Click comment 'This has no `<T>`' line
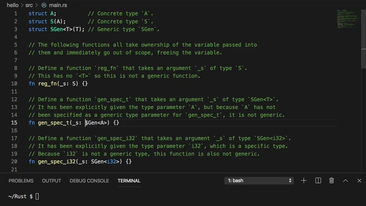This screenshot has height=206, width=366. click(x=114, y=76)
